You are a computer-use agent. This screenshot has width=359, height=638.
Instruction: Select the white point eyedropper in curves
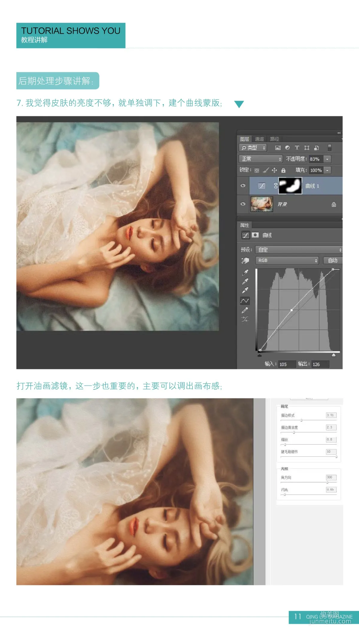pos(245,290)
